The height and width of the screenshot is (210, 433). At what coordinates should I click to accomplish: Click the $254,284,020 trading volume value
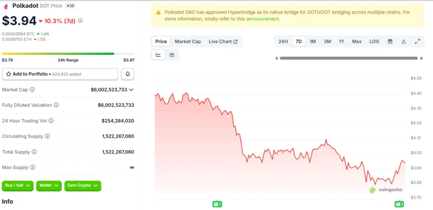(118, 120)
